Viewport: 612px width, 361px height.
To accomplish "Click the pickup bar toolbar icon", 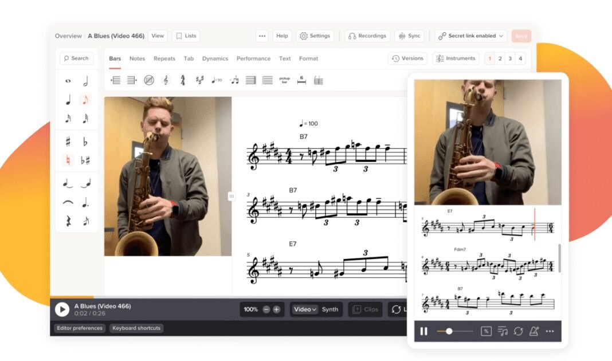I will coord(284,80).
